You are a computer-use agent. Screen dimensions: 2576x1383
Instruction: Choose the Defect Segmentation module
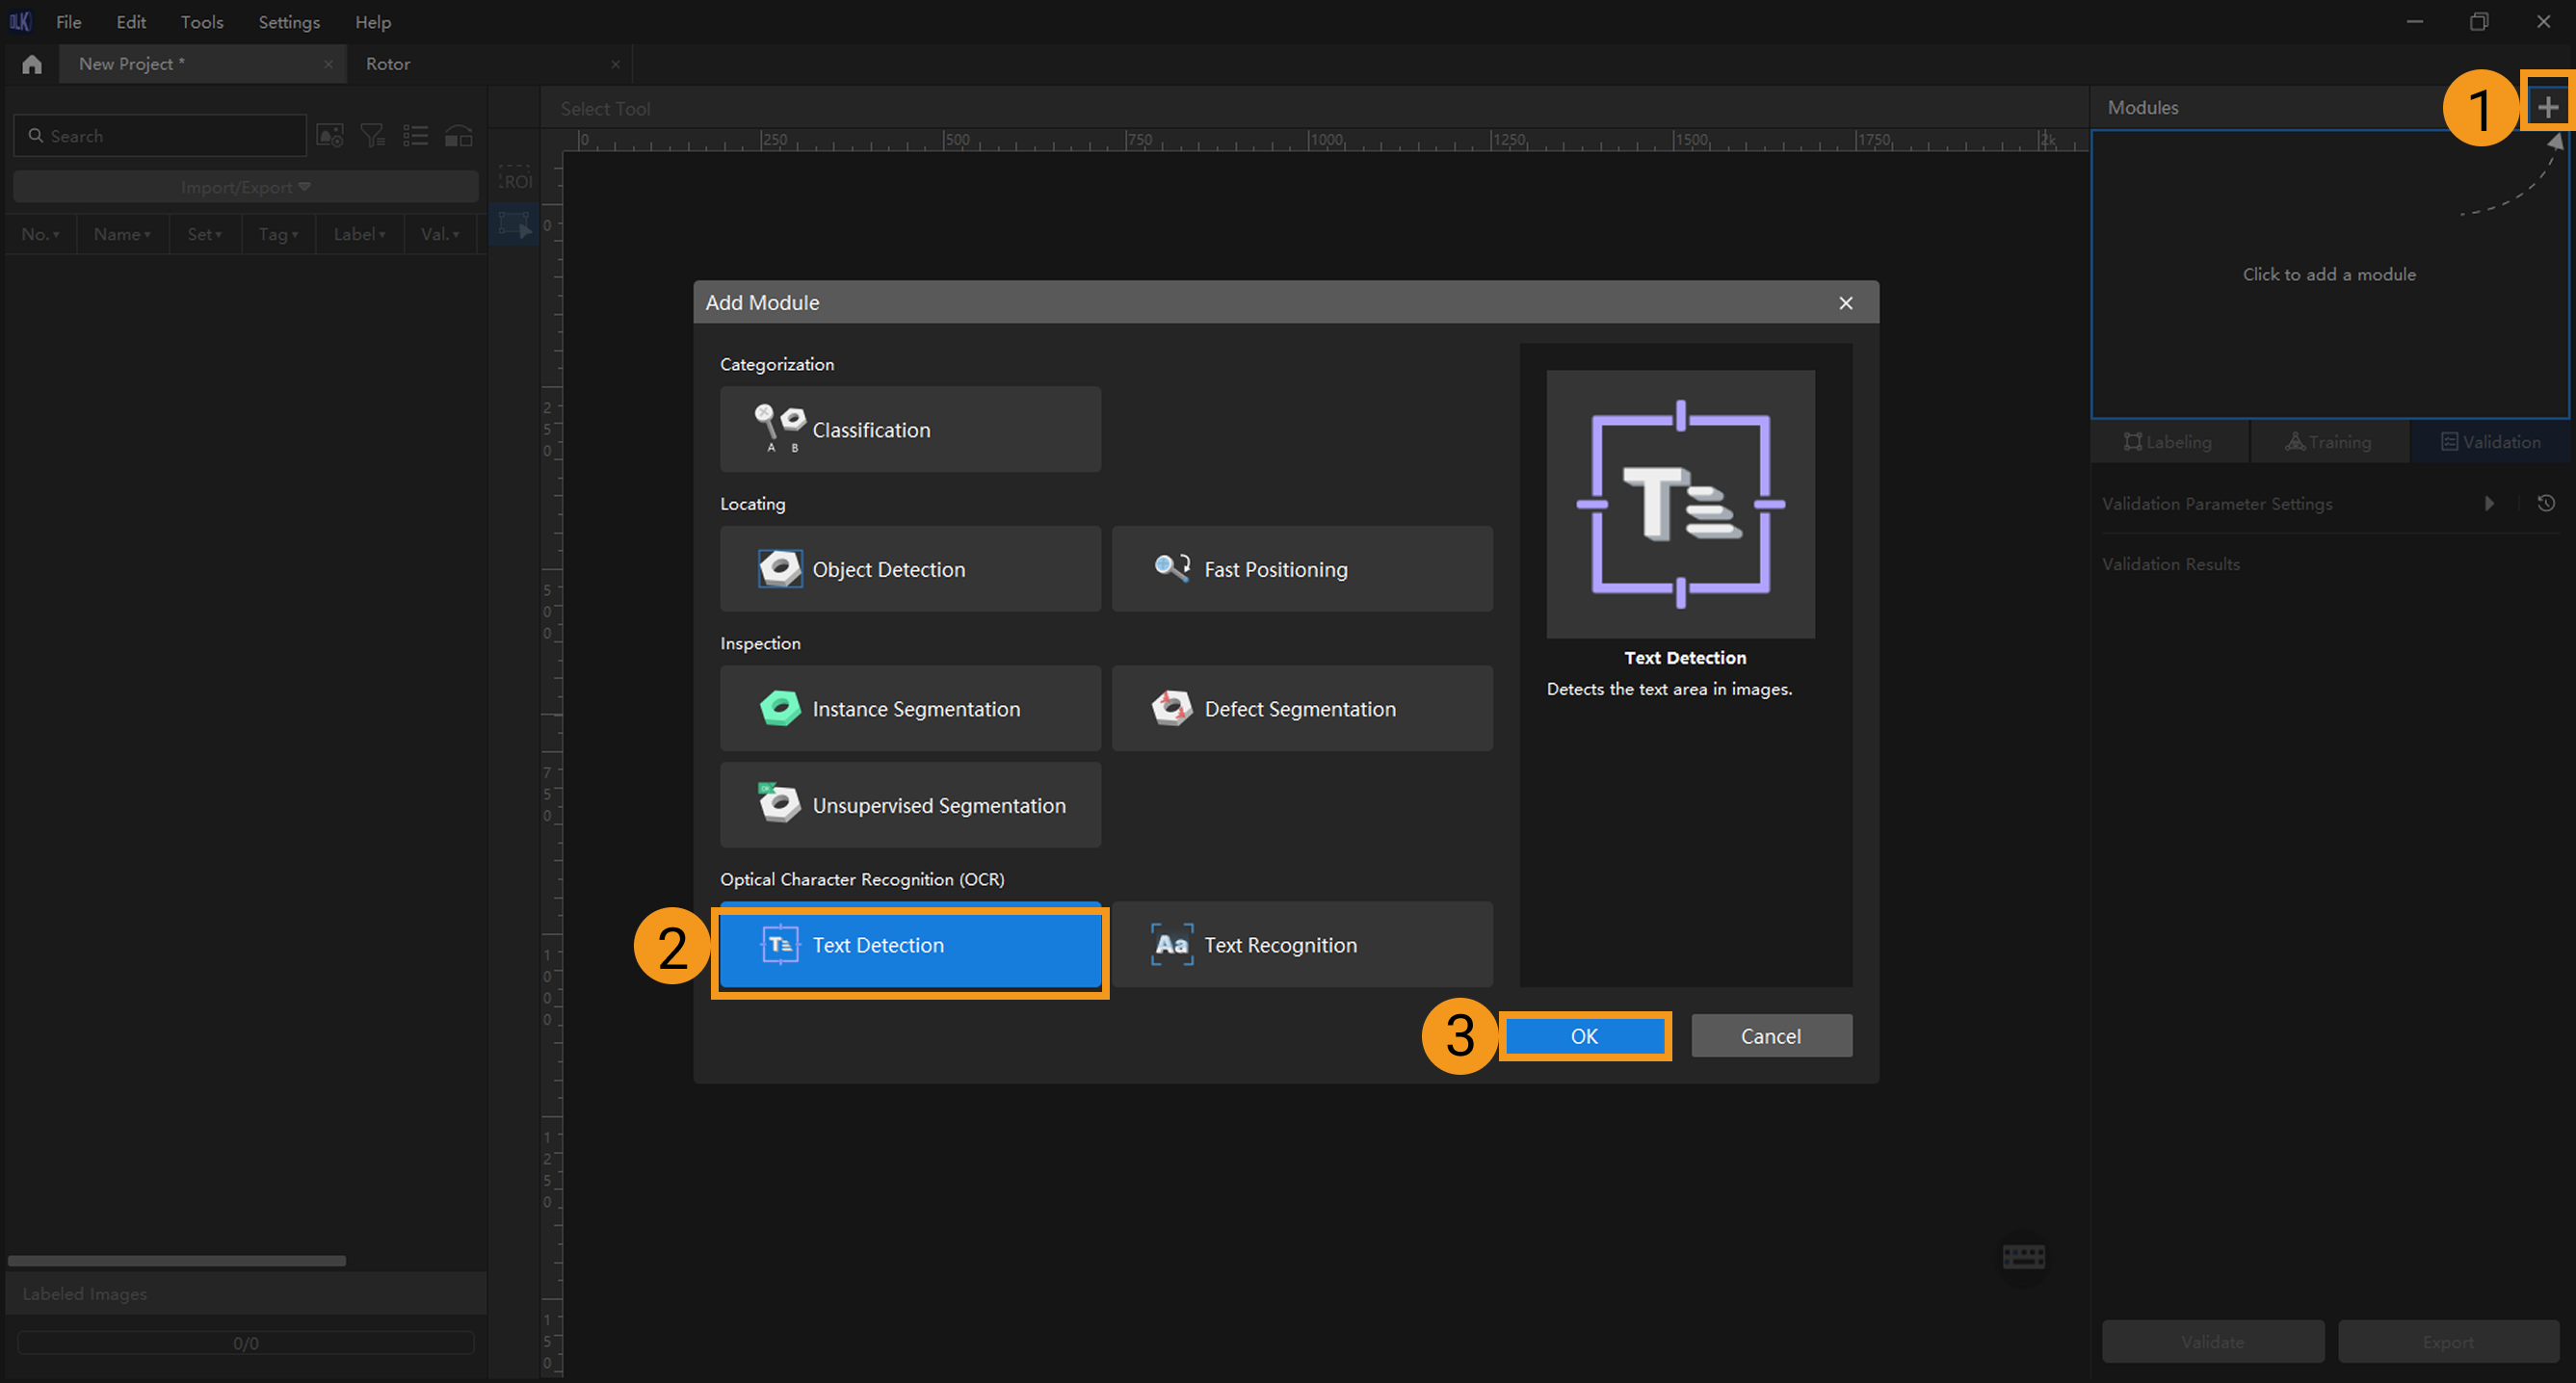(x=1301, y=708)
